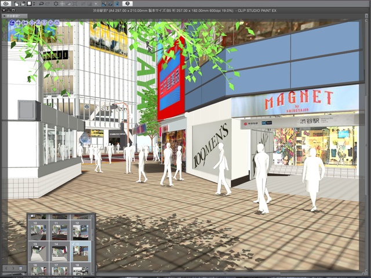Choose camera preset thumbnail 16
This screenshot has height=278, width=371.
39,269
